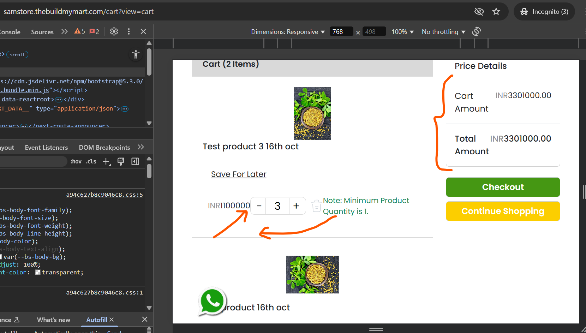
Task: Open the No throttling dropdown
Action: (x=443, y=32)
